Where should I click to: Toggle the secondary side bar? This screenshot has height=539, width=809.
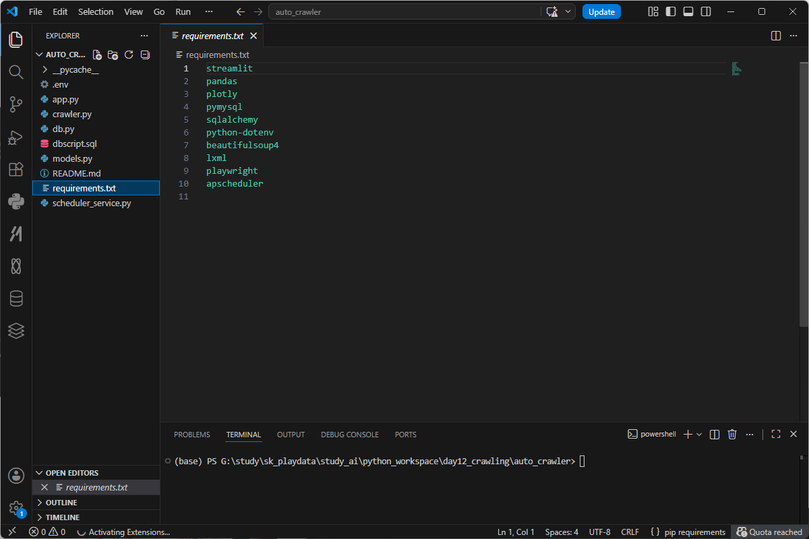click(706, 11)
